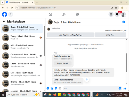
Task: Click the message thread scroll up arrow
Action: (126, 40)
